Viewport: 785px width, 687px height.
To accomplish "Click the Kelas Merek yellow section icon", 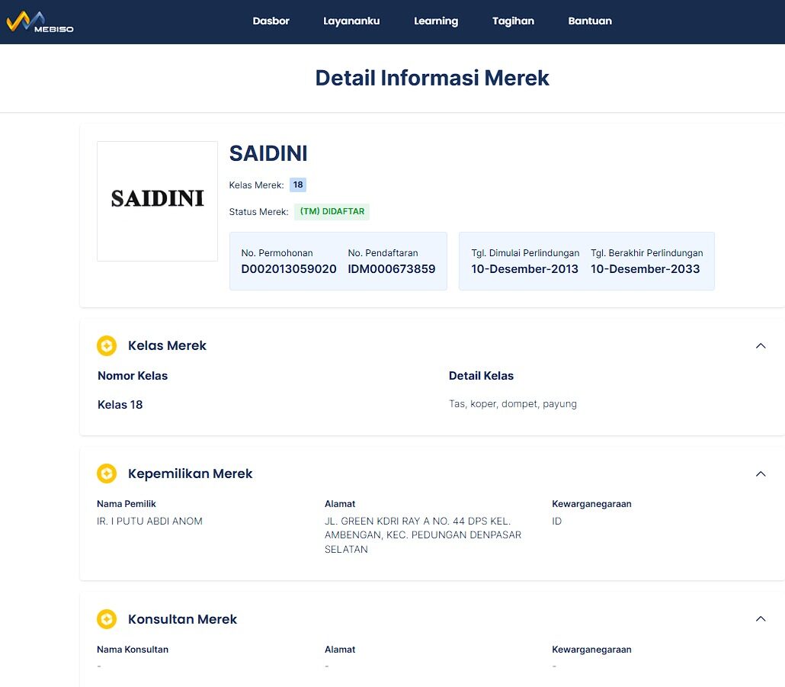I will click(x=107, y=345).
